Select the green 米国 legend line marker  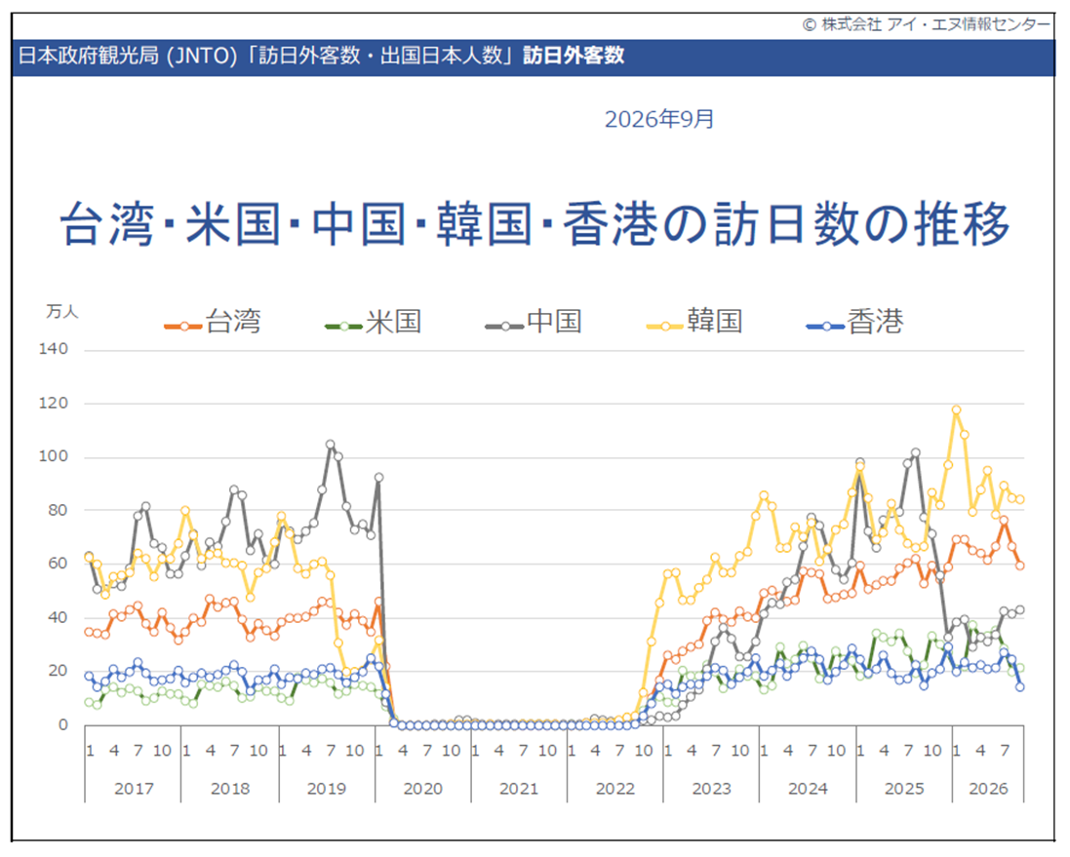[344, 327]
